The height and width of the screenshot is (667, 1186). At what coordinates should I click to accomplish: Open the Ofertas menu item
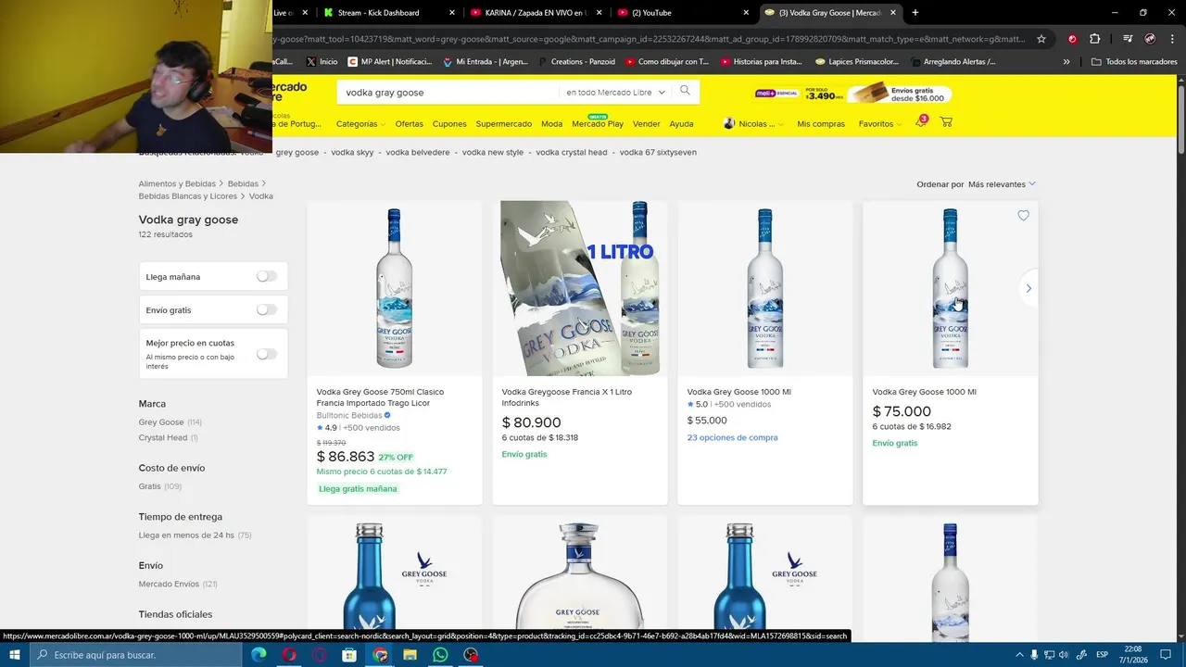[x=409, y=124]
